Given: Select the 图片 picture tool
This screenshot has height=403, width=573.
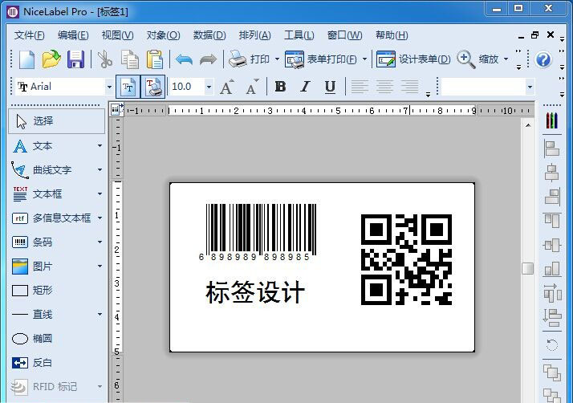Looking at the screenshot, I should click(x=57, y=267).
